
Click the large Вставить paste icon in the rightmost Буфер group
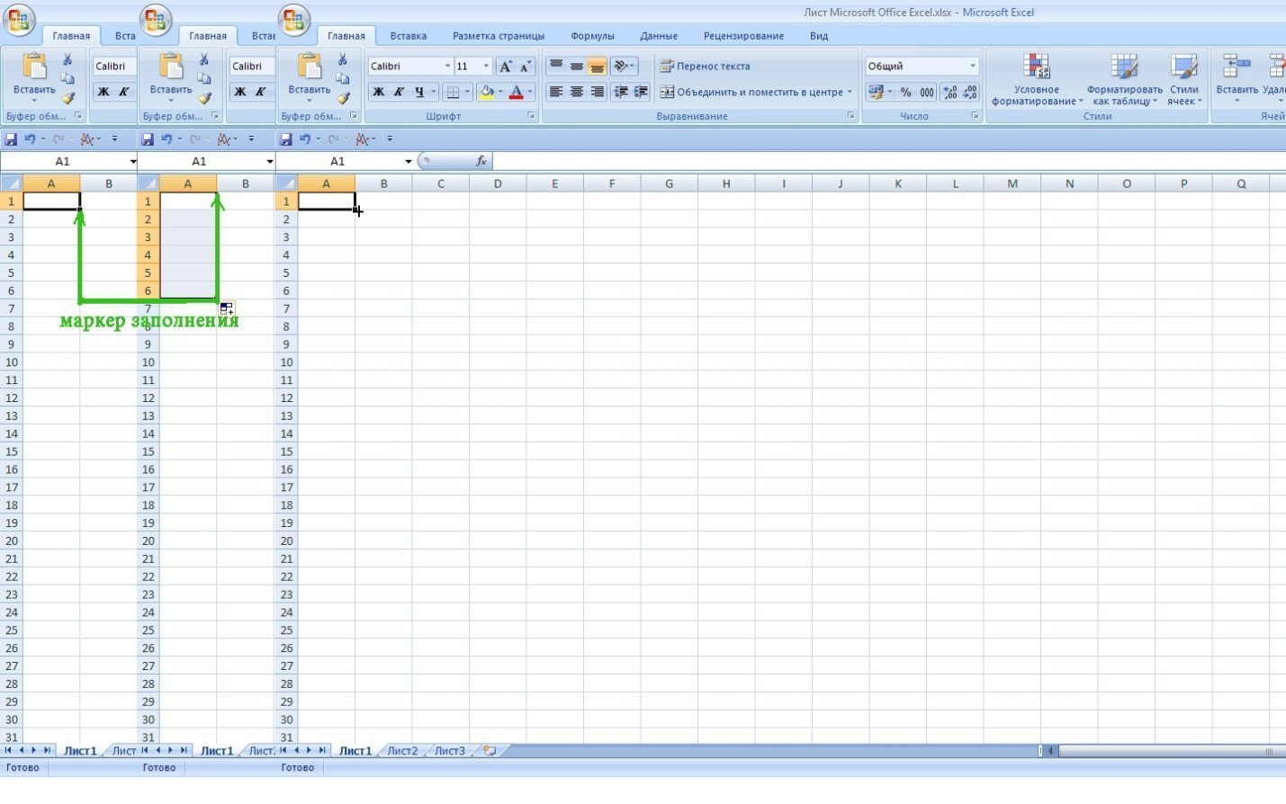point(309,66)
